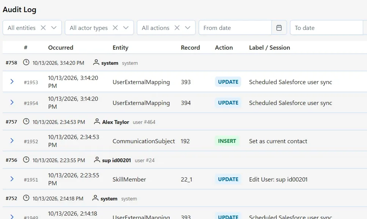367x219 pixels.
Task: Click record value 192
Action: click(185, 141)
